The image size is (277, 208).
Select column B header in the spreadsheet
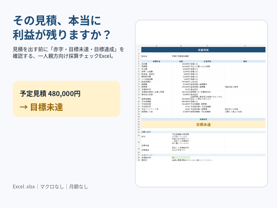(x=181, y=45)
